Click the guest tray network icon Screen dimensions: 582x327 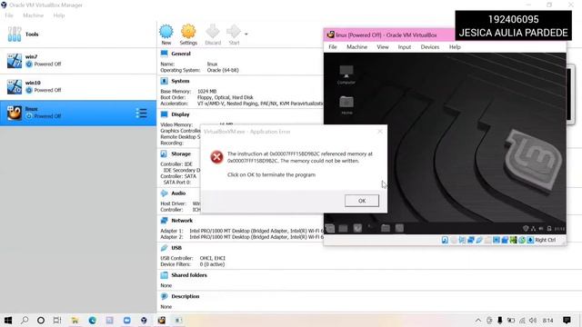coord(534,229)
